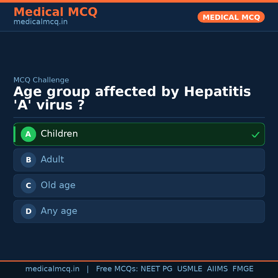The image size is (278, 278).
Task: Open medicalmcq.in link below header title
Action: click(40, 22)
